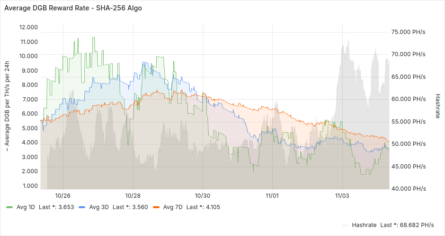
Task: Click the 12.000 label on the left axis
Action: click(x=28, y=27)
